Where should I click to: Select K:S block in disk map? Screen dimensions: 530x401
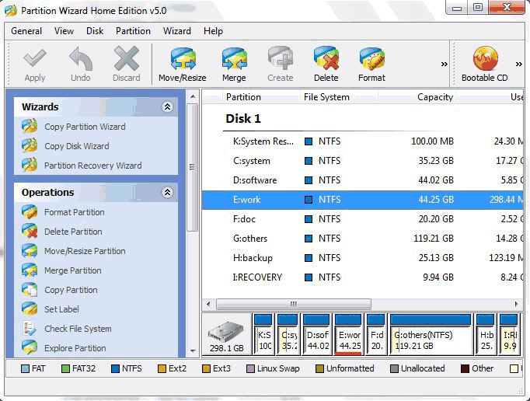tap(263, 334)
